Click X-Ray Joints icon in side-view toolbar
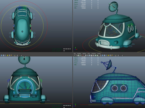 pyautogui.click(x=122, y=55)
